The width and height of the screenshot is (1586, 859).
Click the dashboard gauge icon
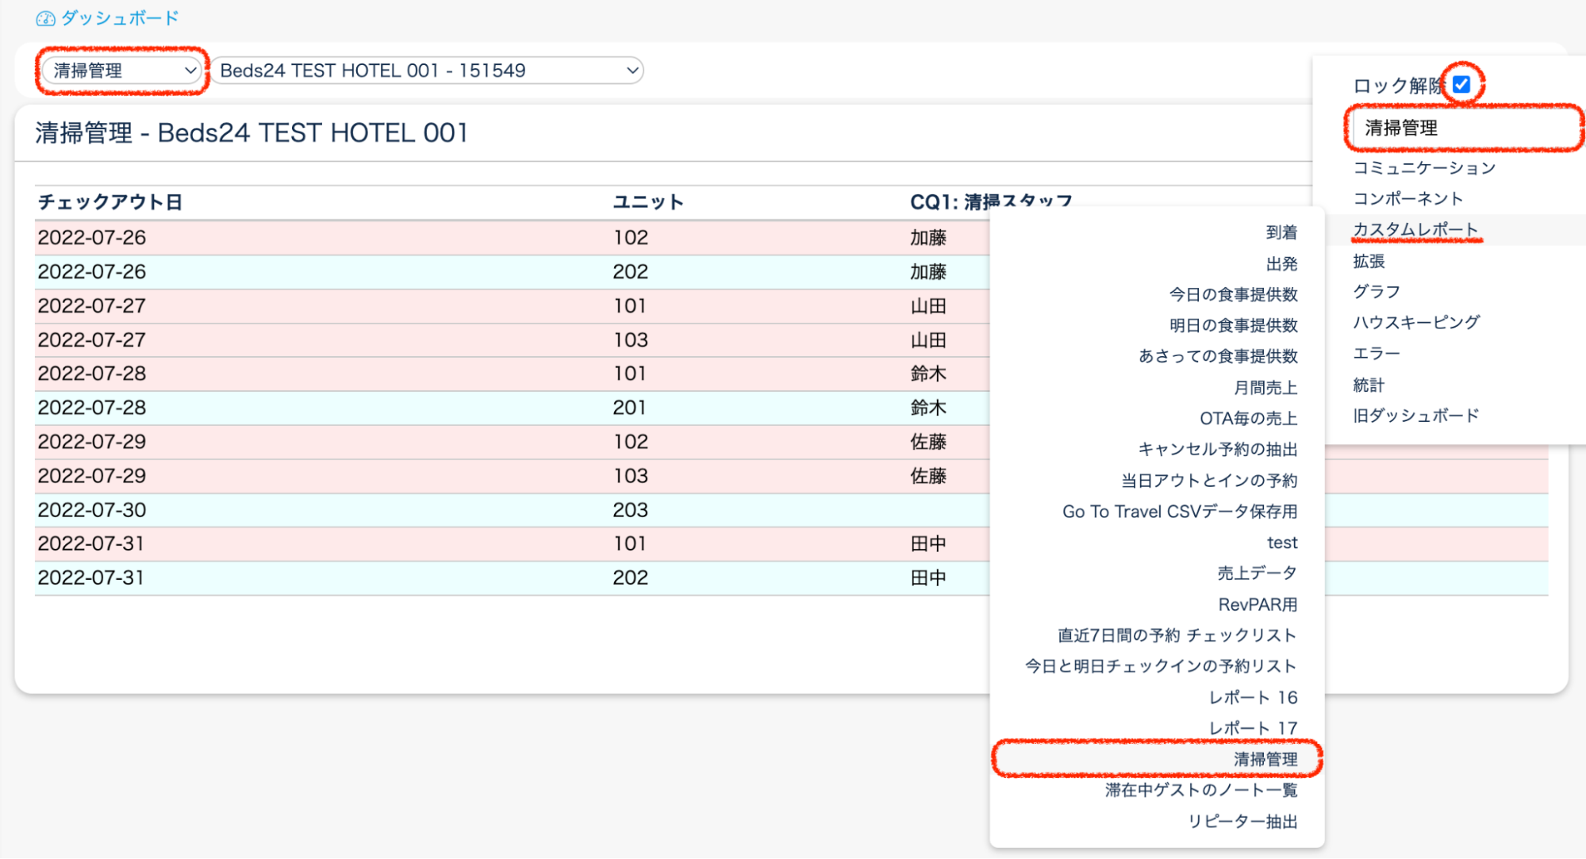(x=45, y=18)
